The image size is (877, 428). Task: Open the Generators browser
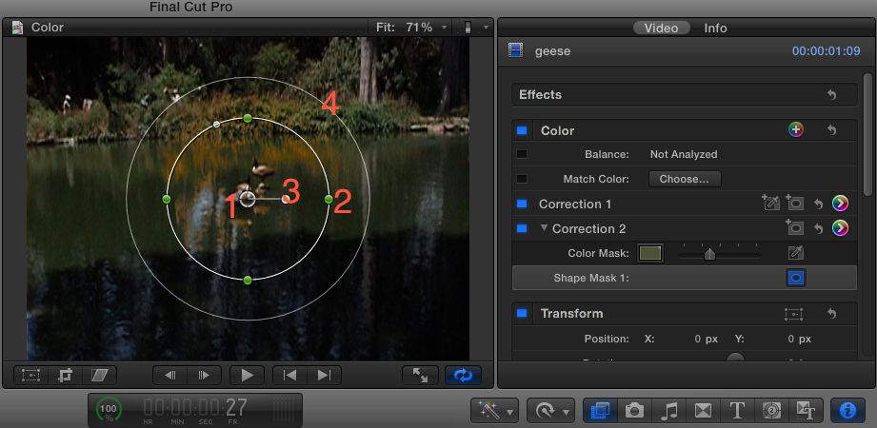771,411
